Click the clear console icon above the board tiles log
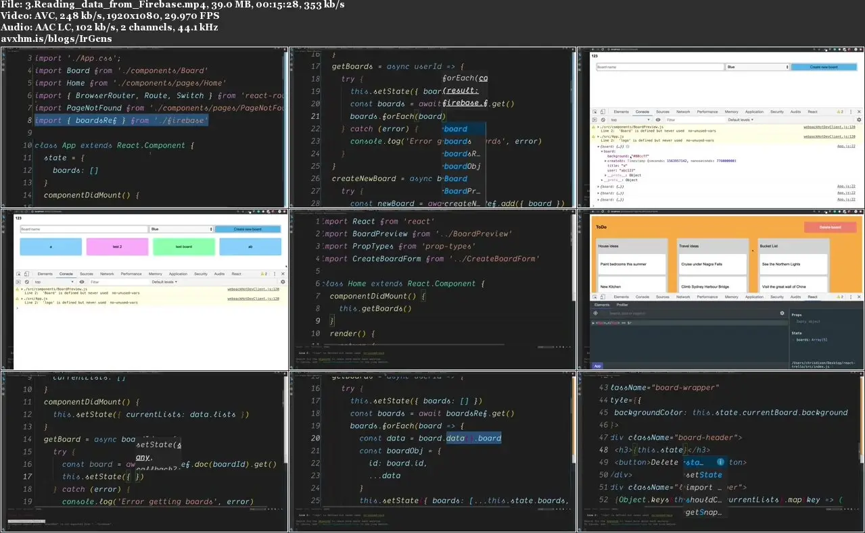Viewport: 865px width, 533px height. pyautogui.click(x=26, y=282)
